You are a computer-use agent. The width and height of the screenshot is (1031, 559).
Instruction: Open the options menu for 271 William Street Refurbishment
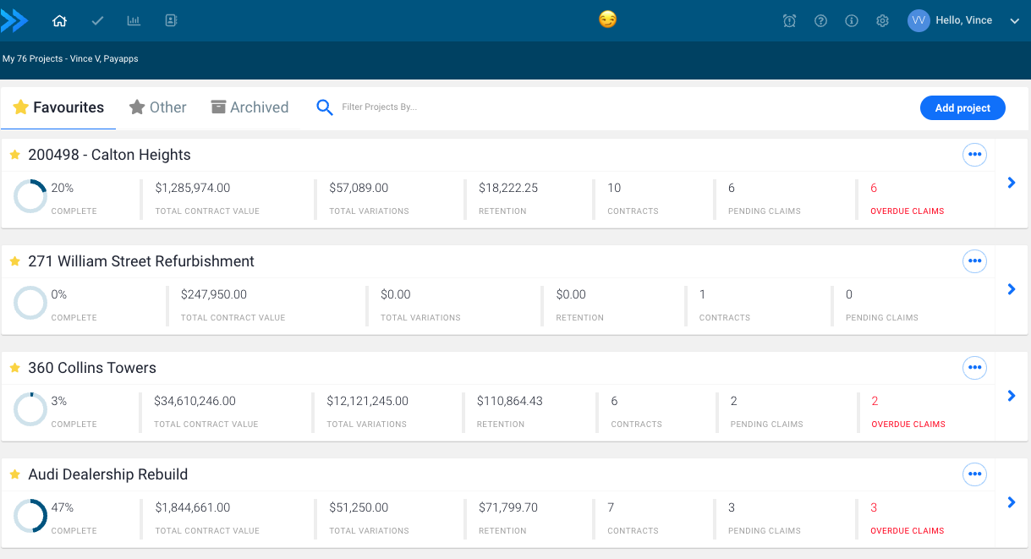point(974,260)
